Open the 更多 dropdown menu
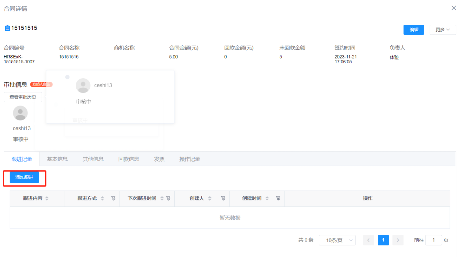Screen dimensions: 463x257 click(x=443, y=30)
